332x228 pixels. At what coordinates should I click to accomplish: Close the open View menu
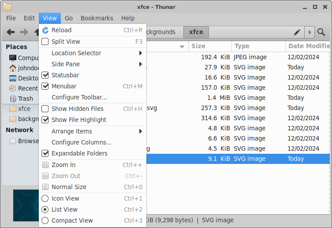[x=50, y=18]
